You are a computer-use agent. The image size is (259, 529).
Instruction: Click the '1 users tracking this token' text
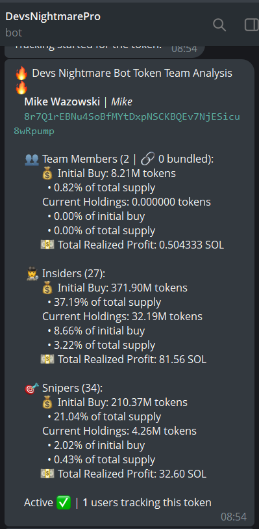[147, 503]
